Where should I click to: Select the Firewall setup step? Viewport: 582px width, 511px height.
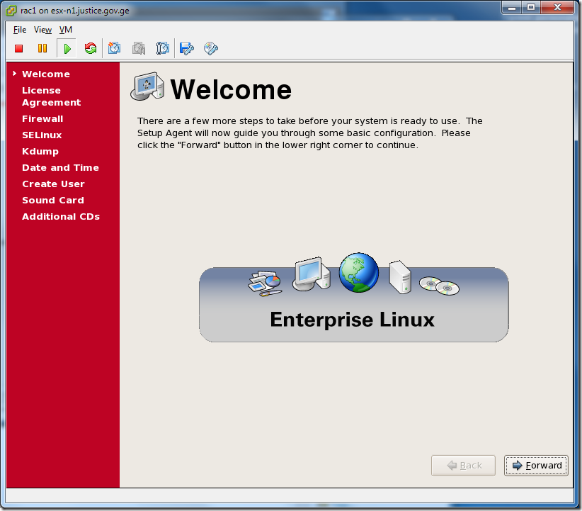(42, 118)
